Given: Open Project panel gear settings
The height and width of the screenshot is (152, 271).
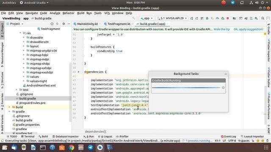Looking at the screenshot, I should [64, 24].
